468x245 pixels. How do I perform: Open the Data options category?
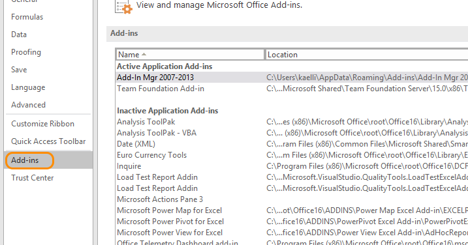pyautogui.click(x=19, y=35)
